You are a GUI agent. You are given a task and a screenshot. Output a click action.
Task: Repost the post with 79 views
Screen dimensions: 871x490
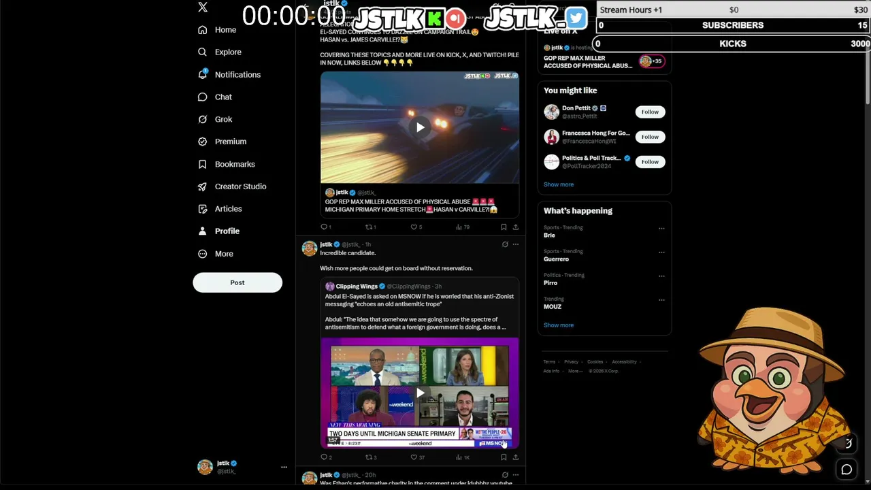[370, 227]
